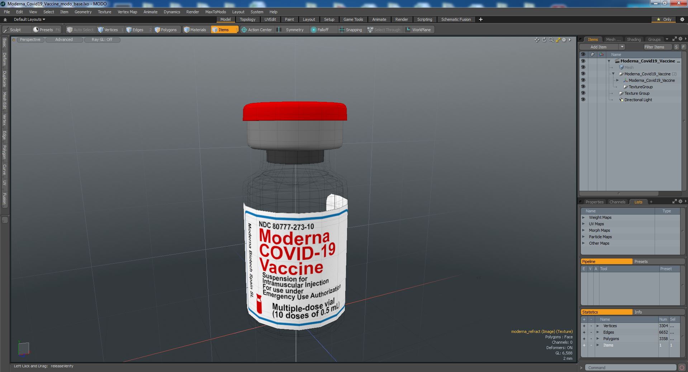
Task: Maximize viewport with yellow arrows icon
Action: click(558, 40)
